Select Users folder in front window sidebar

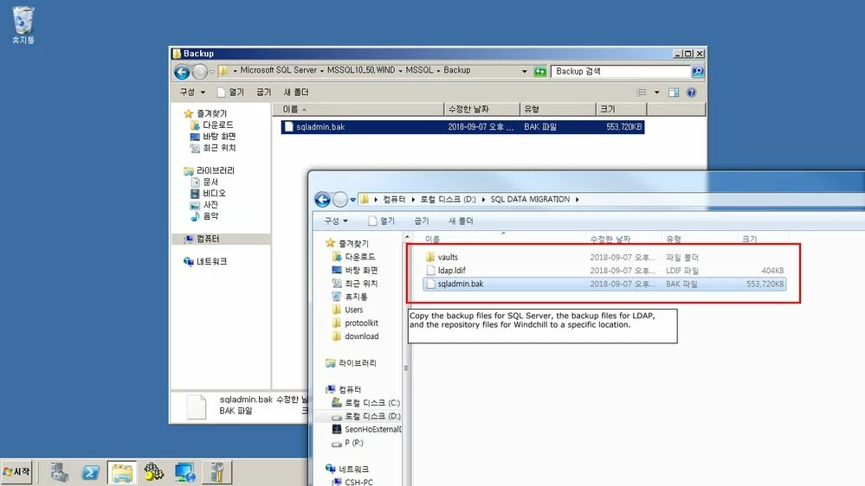point(347,310)
